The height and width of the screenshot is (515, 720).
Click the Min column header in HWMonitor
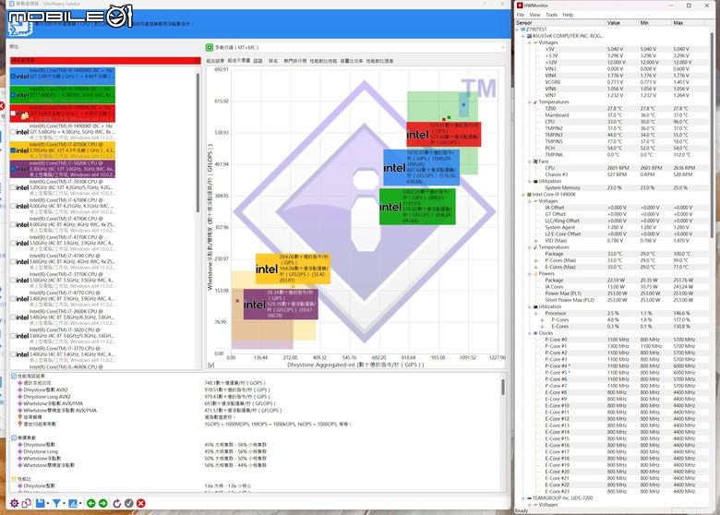coord(655,22)
